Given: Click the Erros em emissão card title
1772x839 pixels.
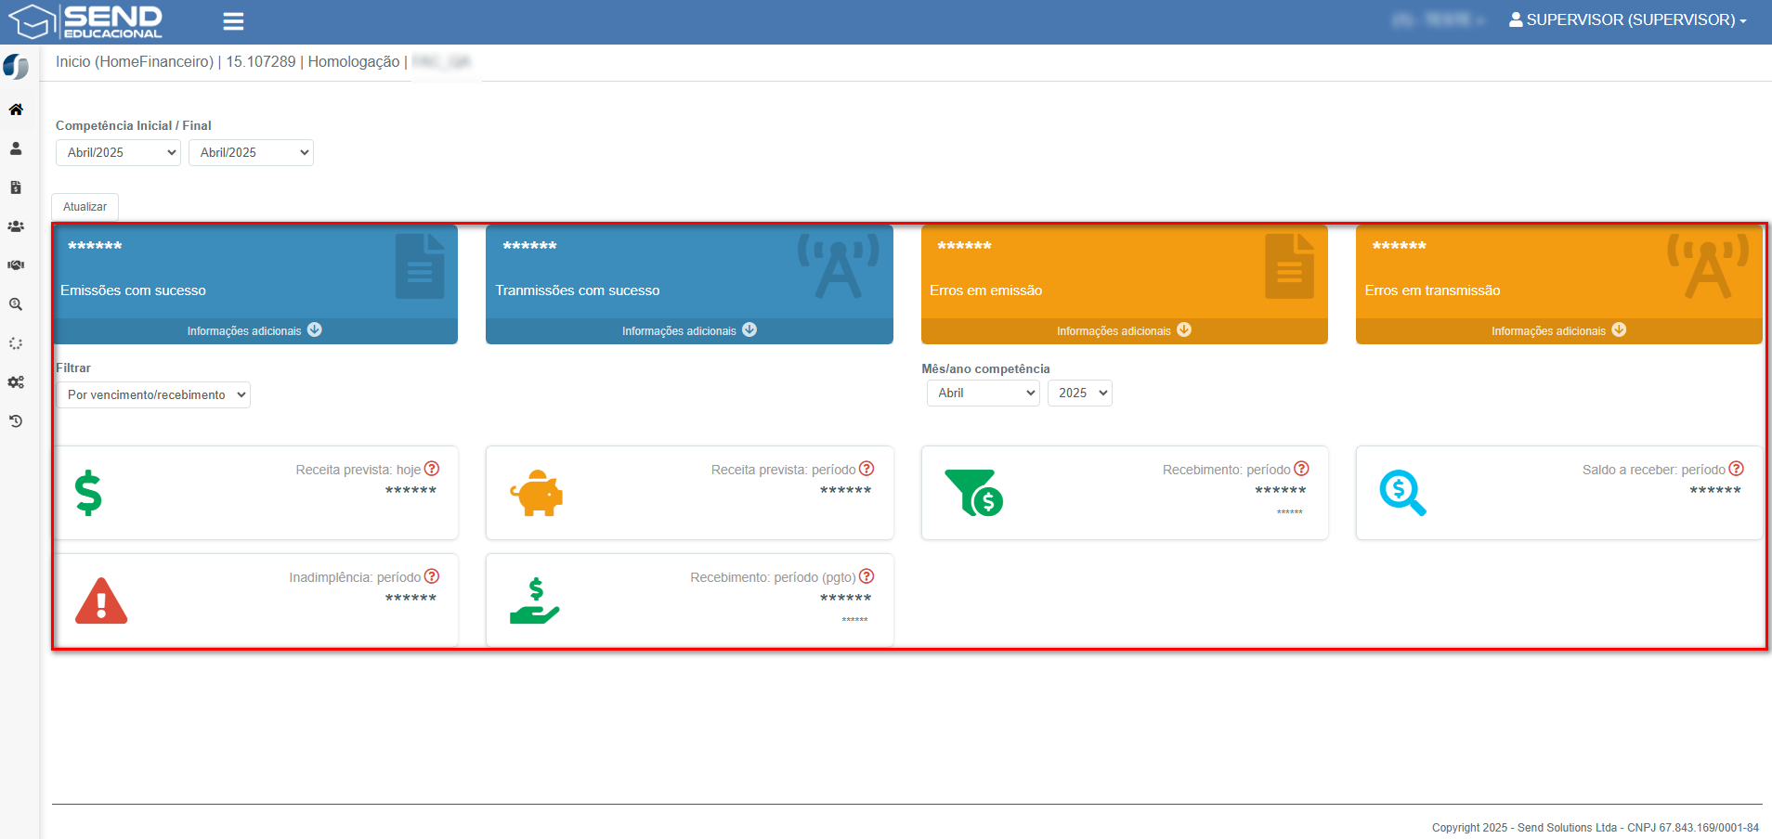Looking at the screenshot, I should pyautogui.click(x=985, y=290).
